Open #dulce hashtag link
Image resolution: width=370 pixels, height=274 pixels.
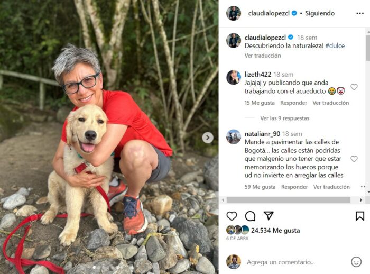coord(335,46)
